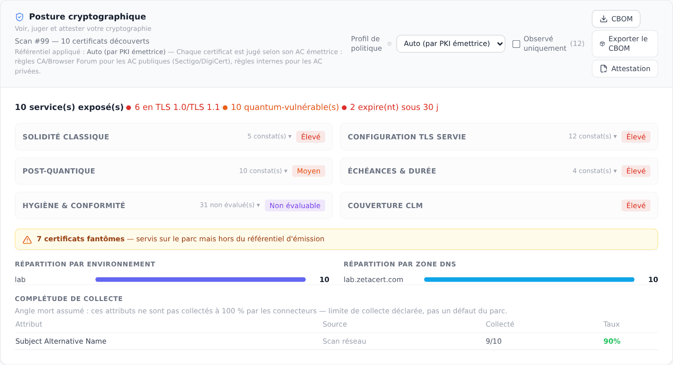Open the Attestation button

coord(625,69)
